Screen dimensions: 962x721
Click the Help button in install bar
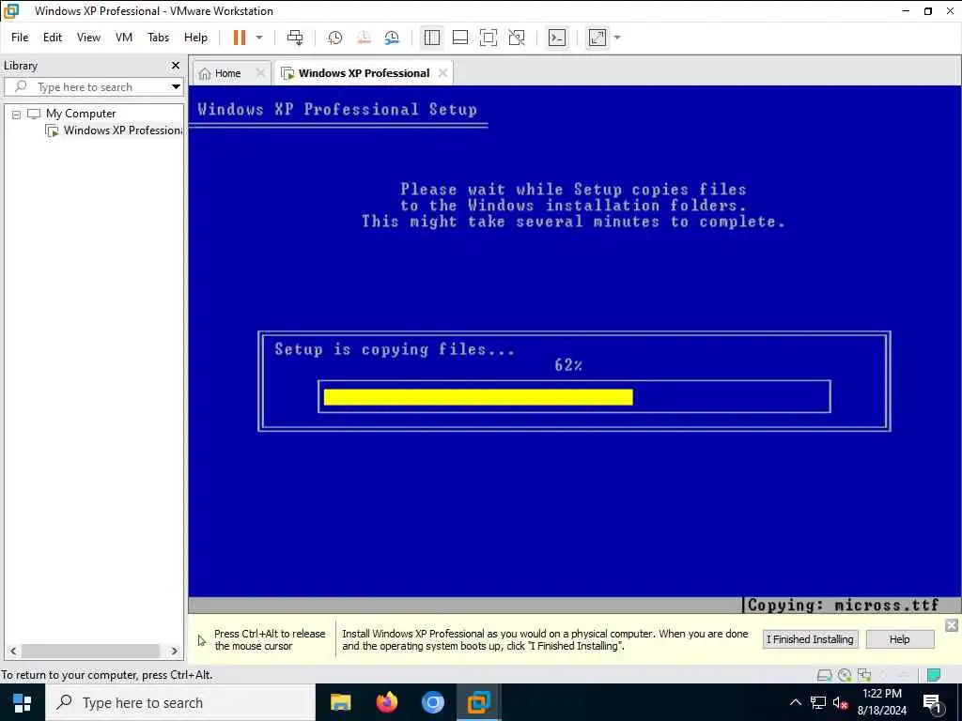pyautogui.click(x=899, y=639)
